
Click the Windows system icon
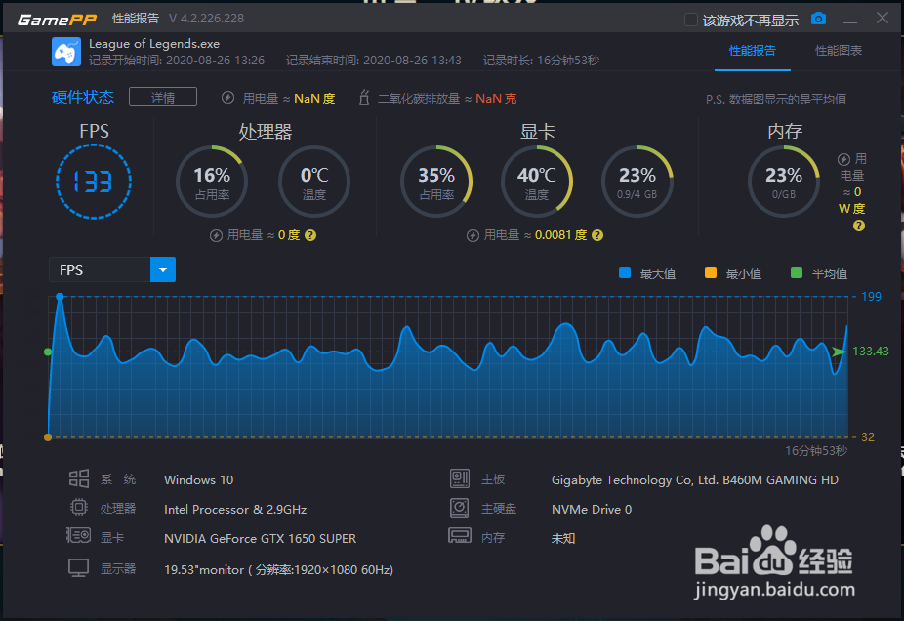click(79, 478)
